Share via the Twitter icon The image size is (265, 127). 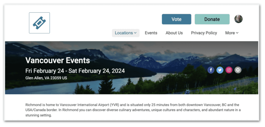tap(220, 70)
